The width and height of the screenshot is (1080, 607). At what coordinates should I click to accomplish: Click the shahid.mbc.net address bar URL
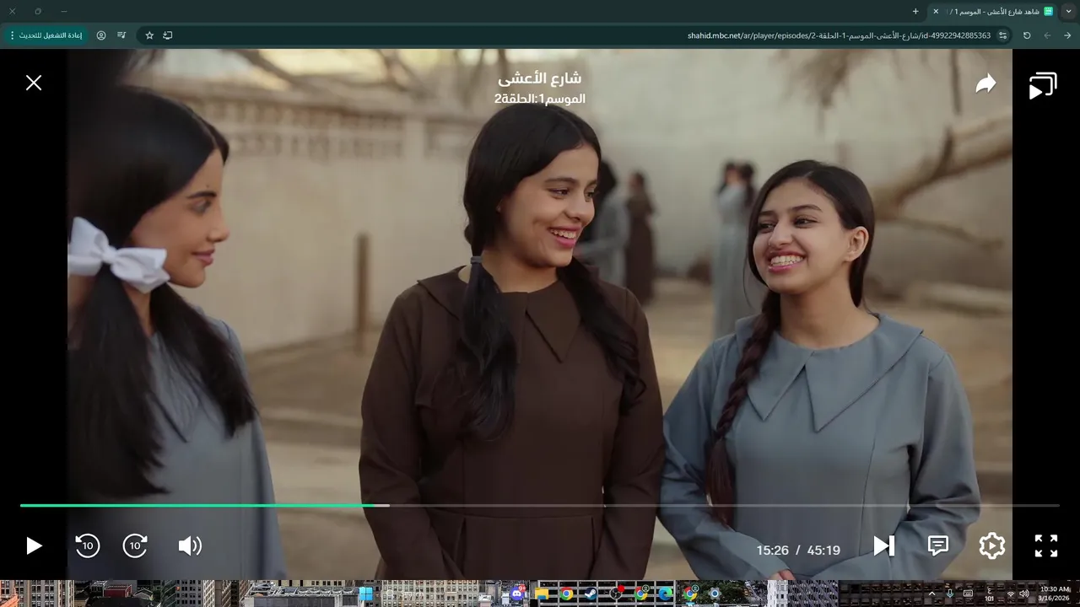[x=839, y=35]
